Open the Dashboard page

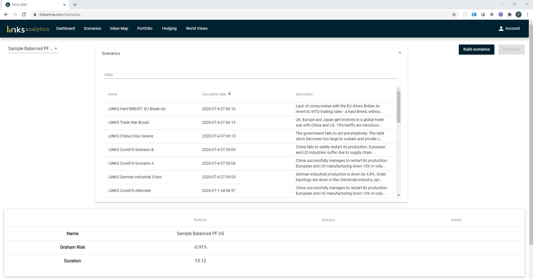pos(66,28)
